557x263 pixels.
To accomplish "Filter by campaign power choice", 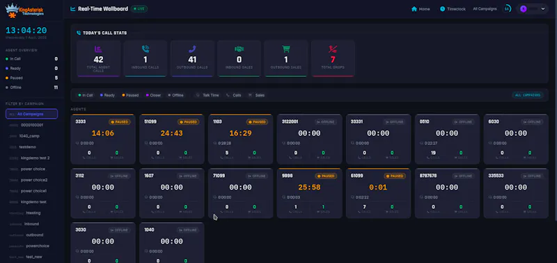I will coord(31,169).
